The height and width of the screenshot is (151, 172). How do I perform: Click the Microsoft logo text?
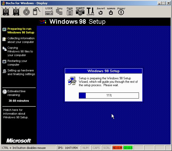tap(19, 141)
